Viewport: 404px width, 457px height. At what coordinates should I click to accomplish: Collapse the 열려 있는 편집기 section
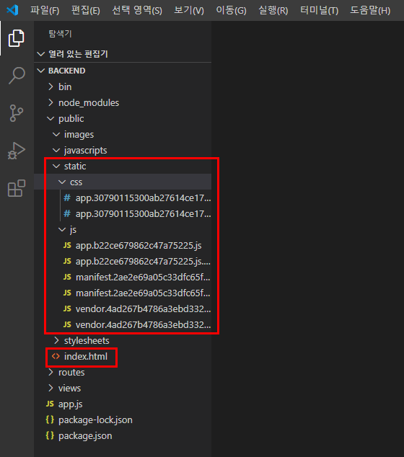(123, 54)
